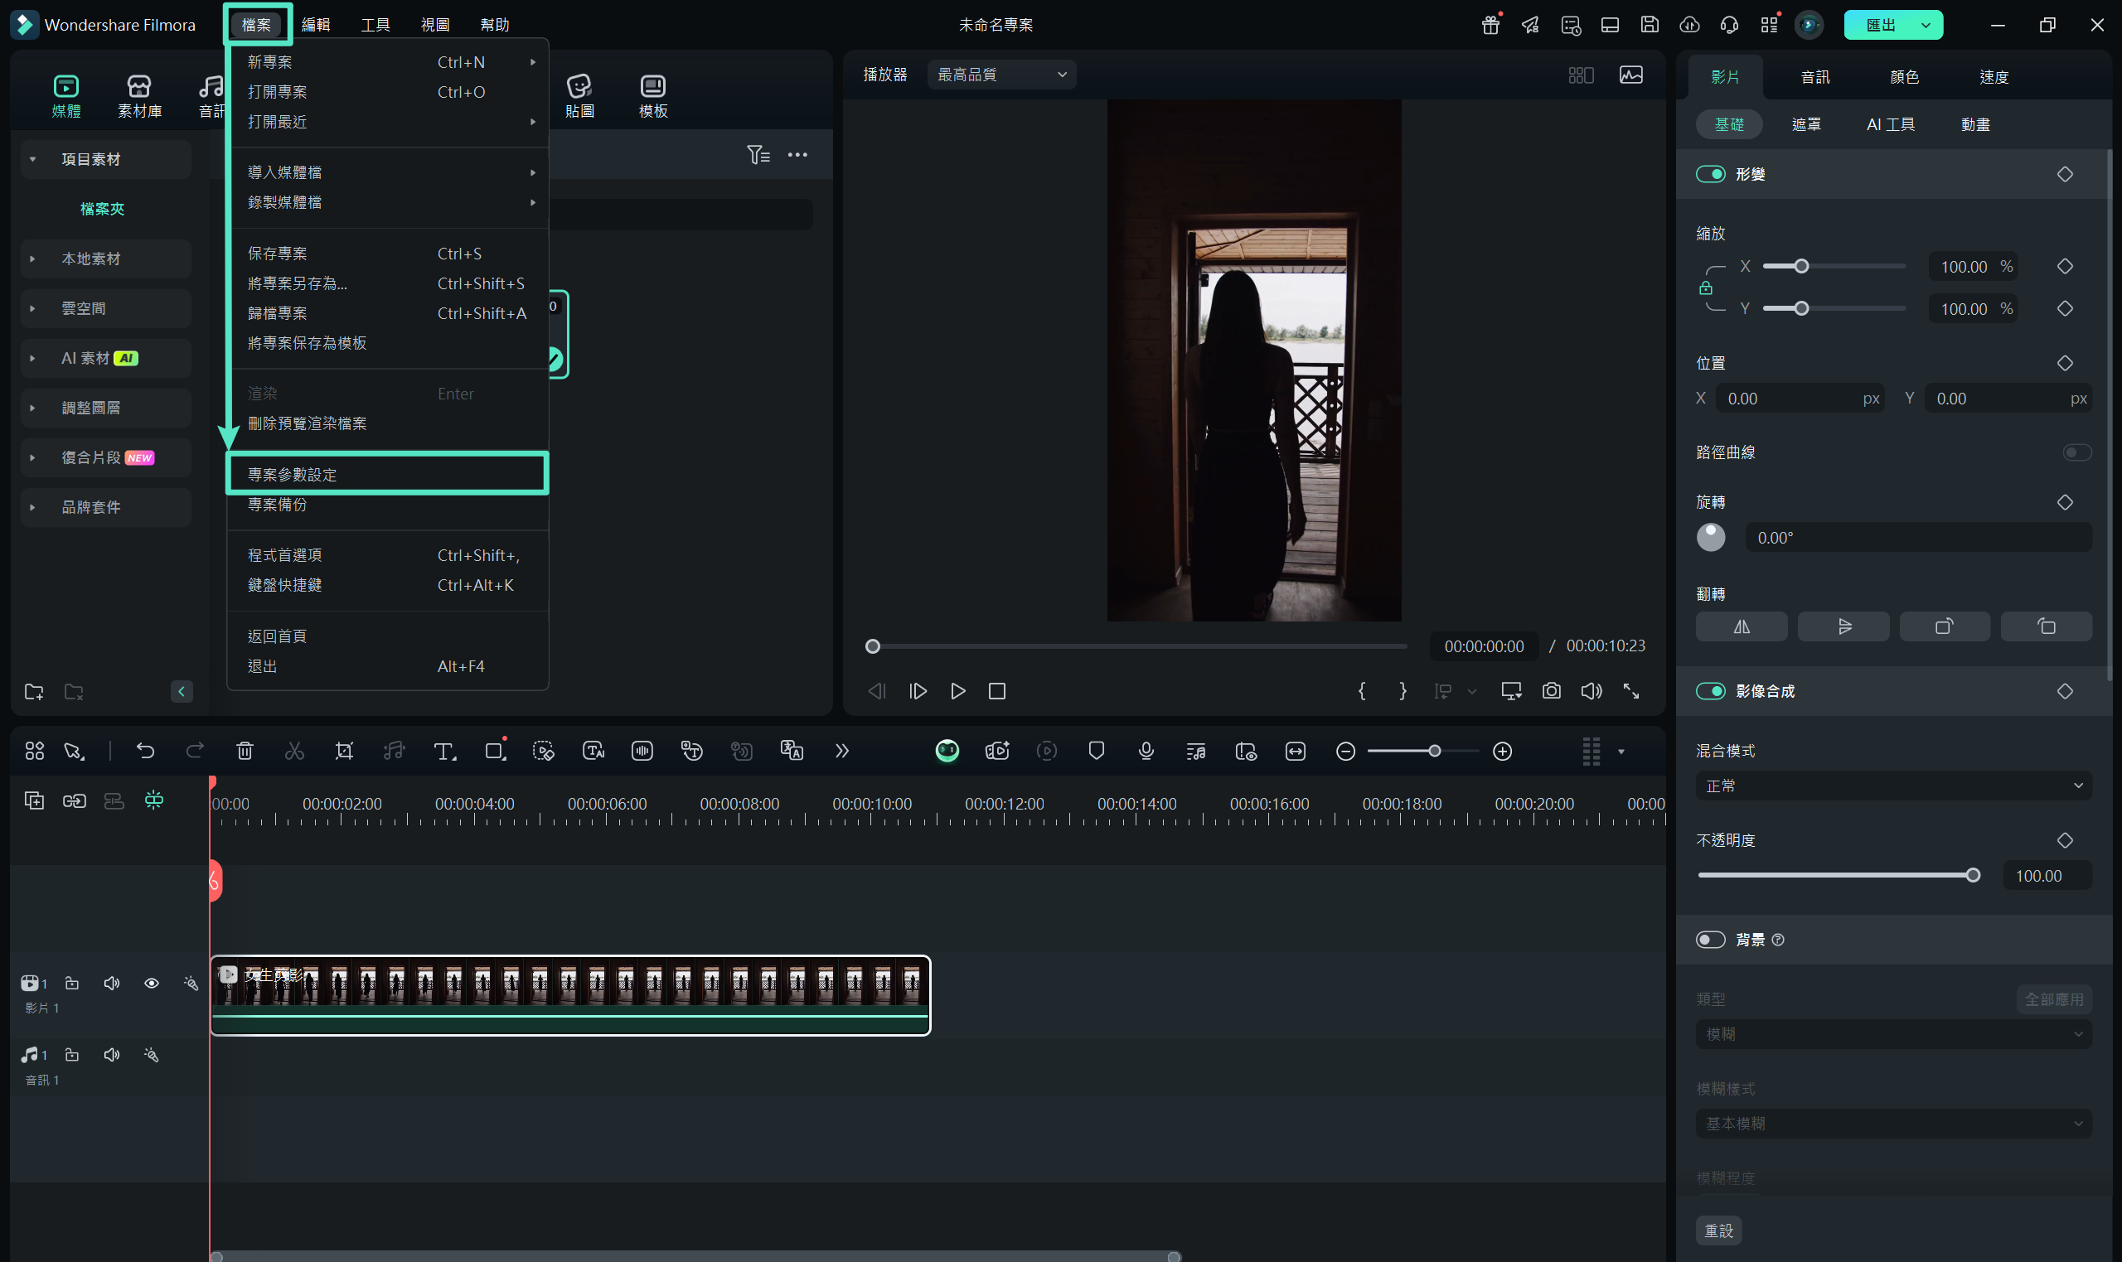Expand the AI 素材 tree item
This screenshot has width=2122, height=1262.
click(32, 358)
